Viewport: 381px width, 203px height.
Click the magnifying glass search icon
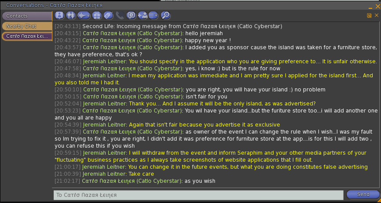point(166,15)
